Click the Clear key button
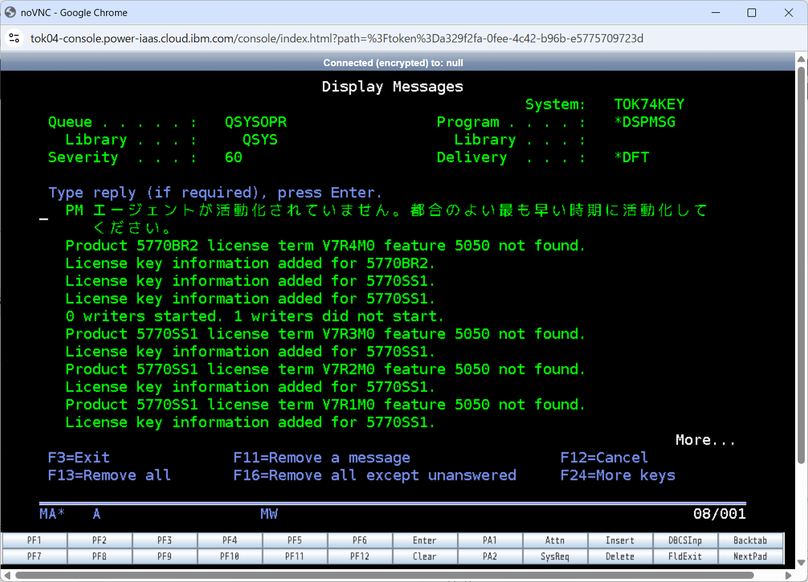Viewport: 808px width, 582px height. [425, 556]
